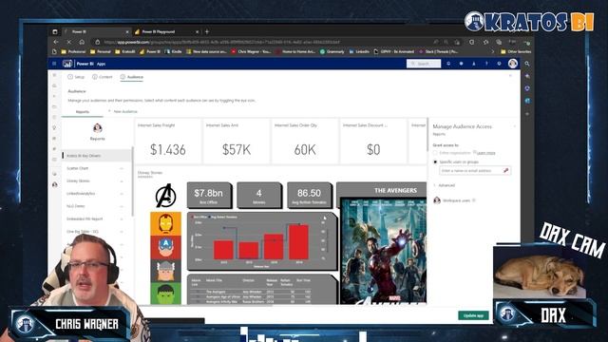Toggle visibility eye for NLG Demo
The height and width of the screenshot is (342, 608).
(122, 206)
